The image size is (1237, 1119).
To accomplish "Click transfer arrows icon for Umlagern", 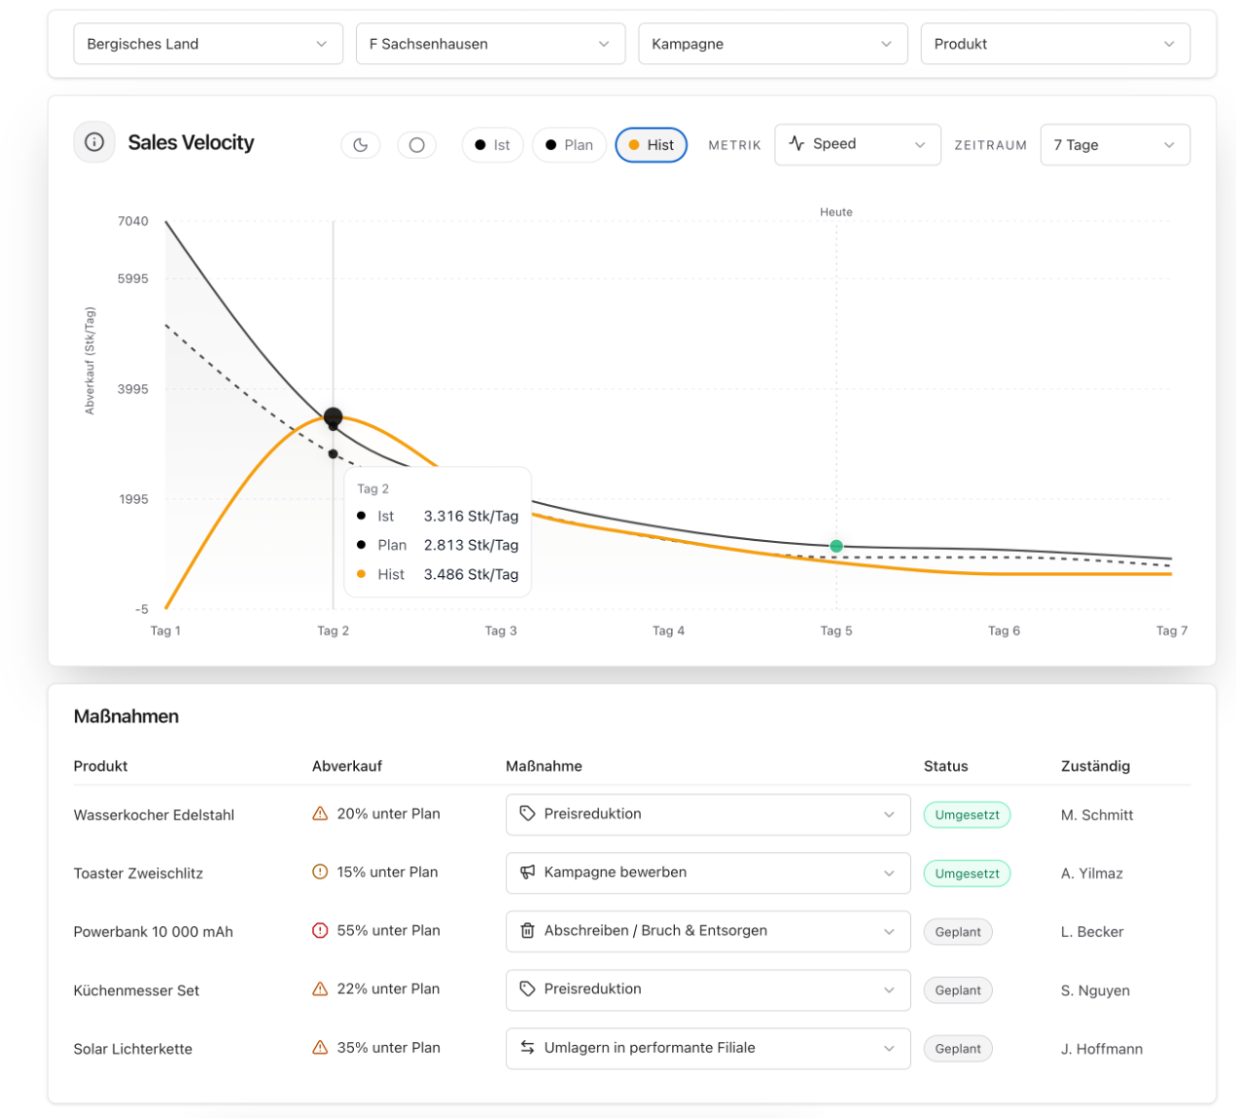I will click(x=527, y=1048).
